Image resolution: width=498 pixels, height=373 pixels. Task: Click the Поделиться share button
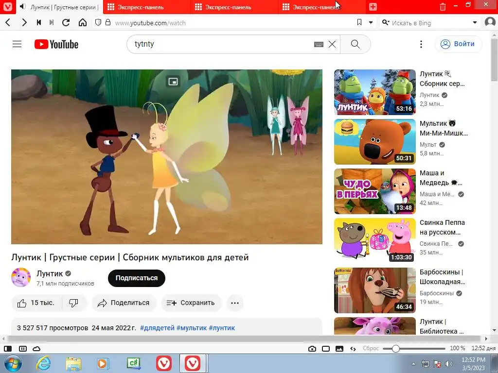124,303
